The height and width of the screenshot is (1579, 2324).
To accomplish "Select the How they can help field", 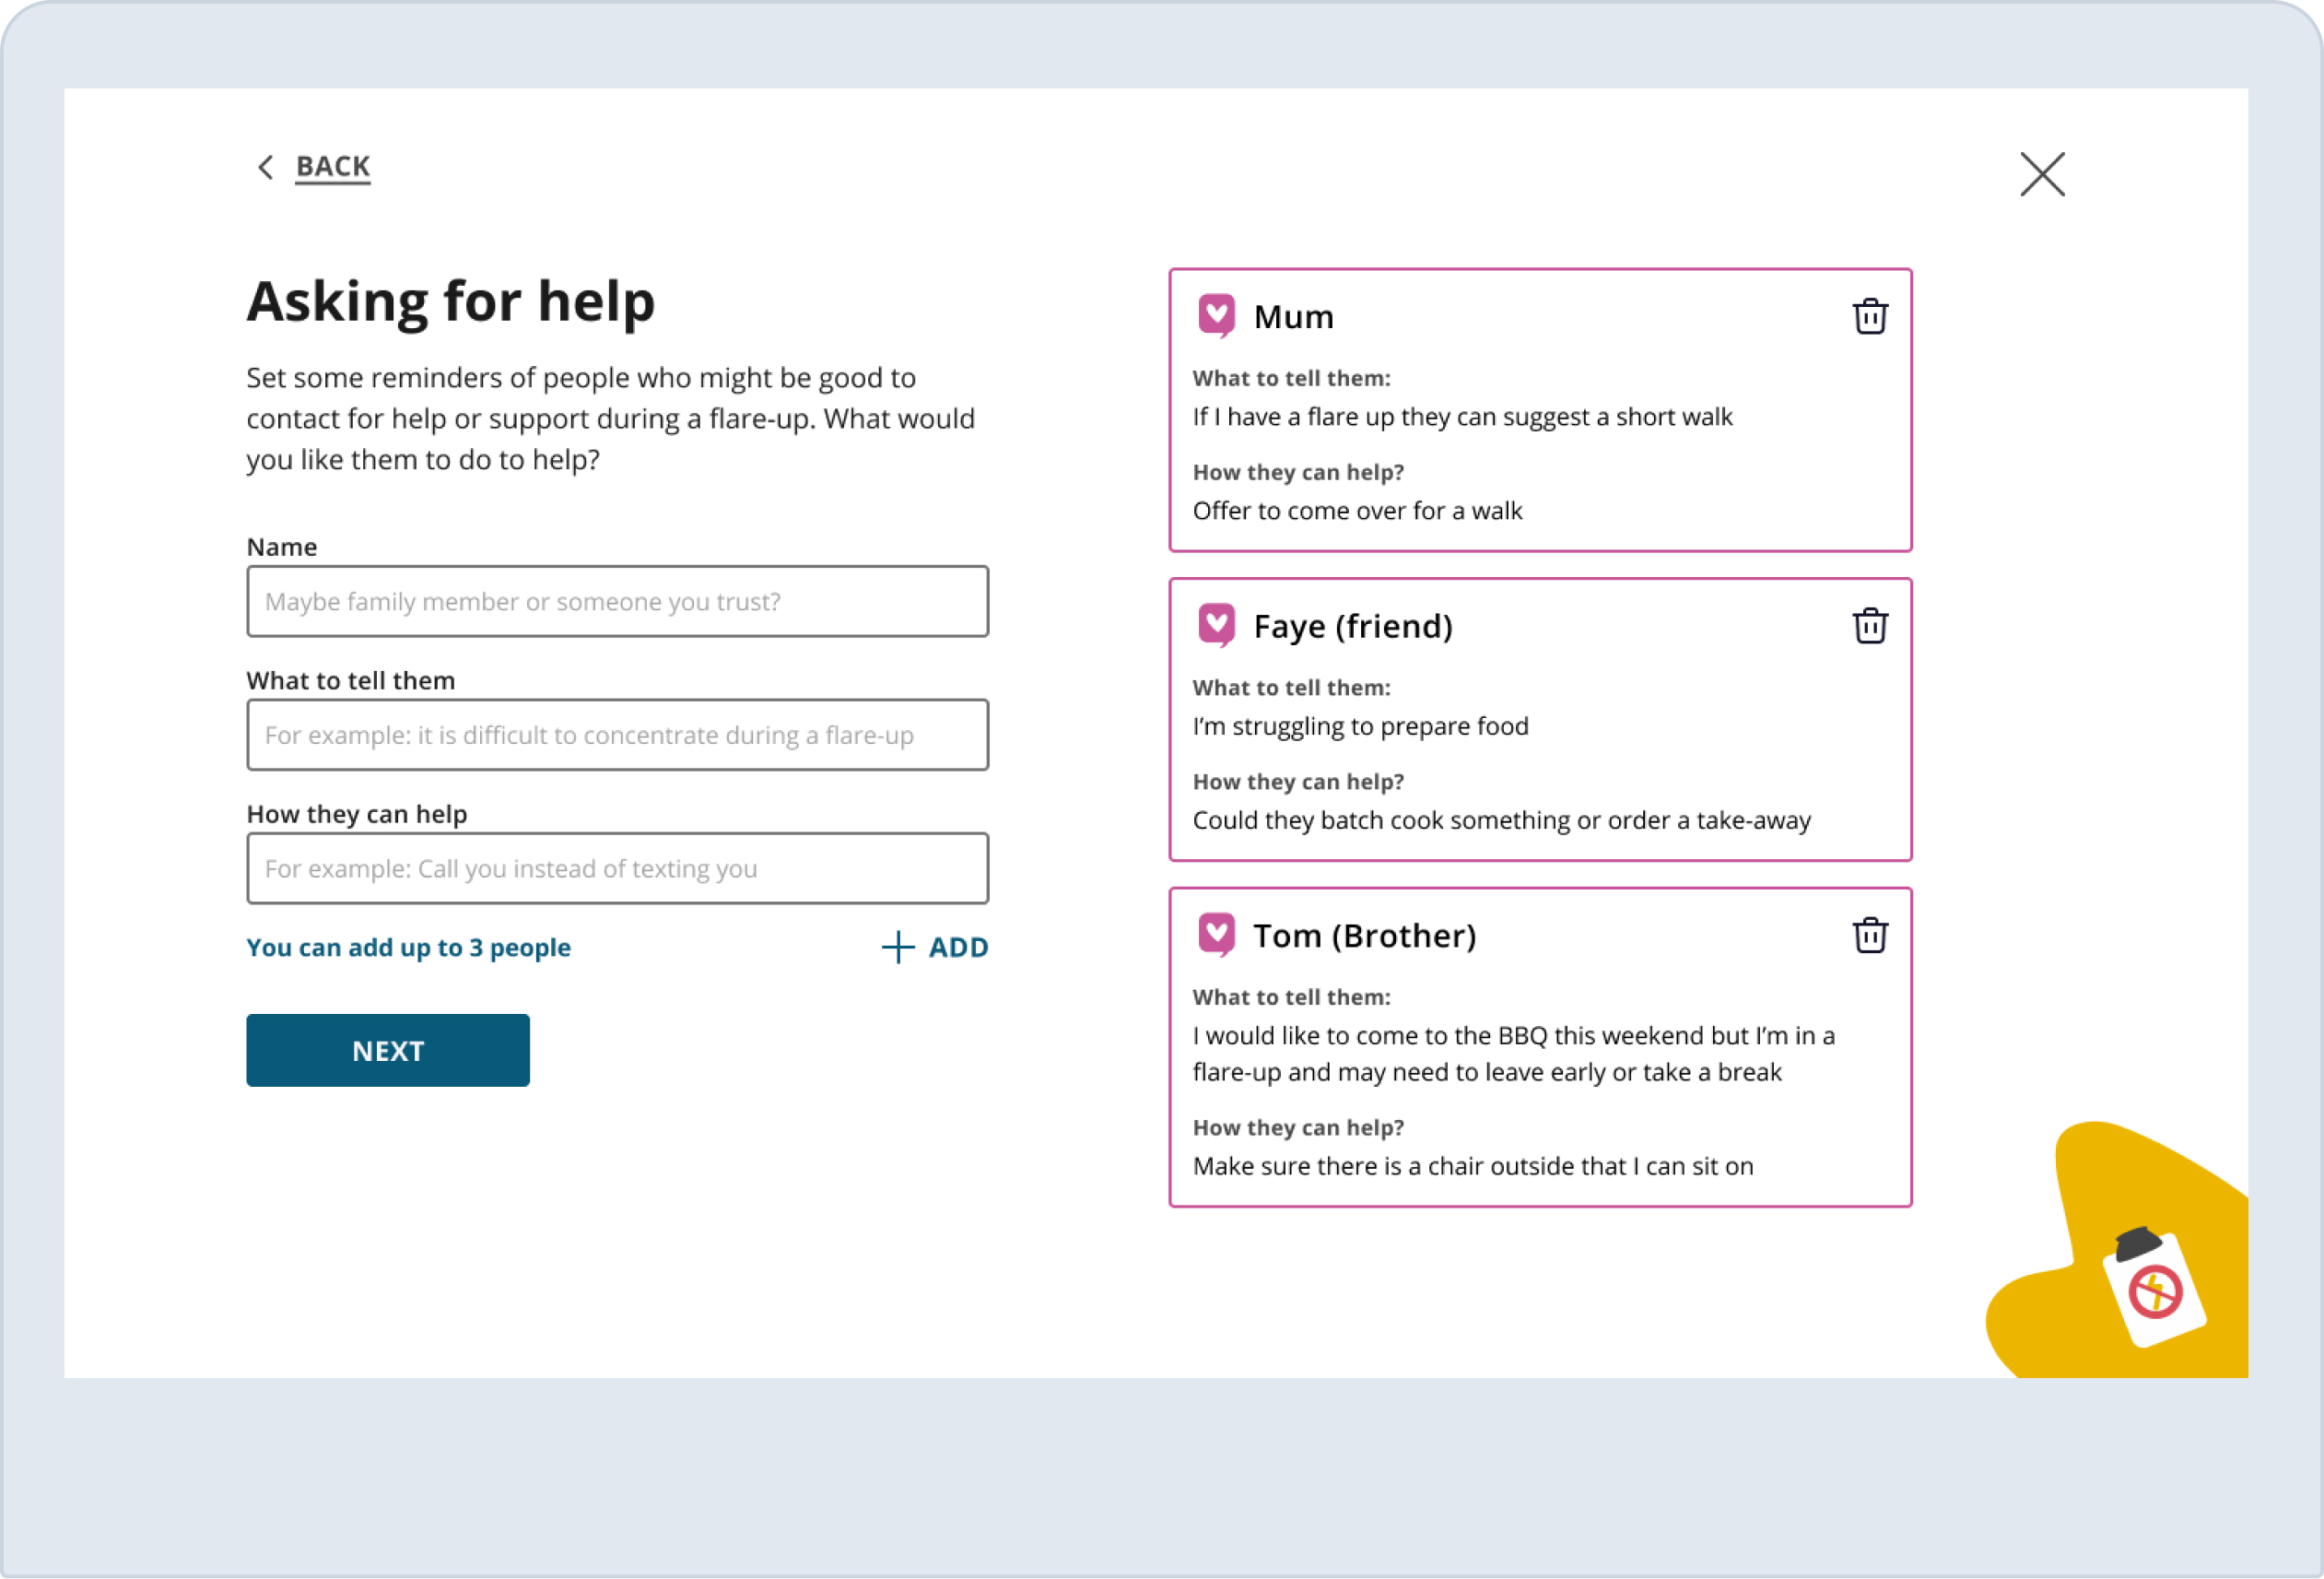I will pos(617,868).
